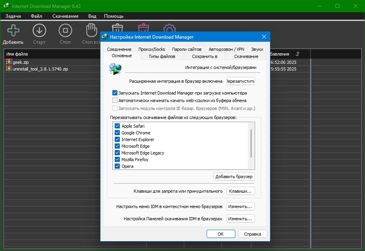Click the archive icon beside geek.zip

pos(9,62)
